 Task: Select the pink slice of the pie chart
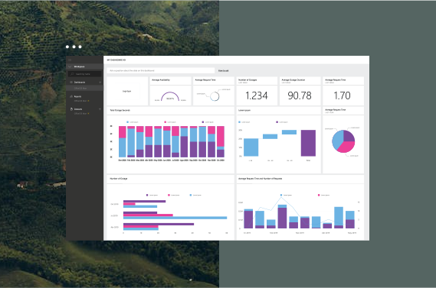pos(346,147)
